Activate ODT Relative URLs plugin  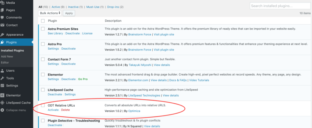53,110
